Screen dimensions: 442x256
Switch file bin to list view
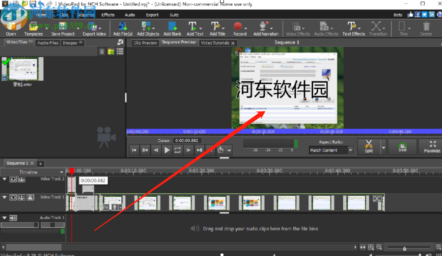tap(120, 51)
